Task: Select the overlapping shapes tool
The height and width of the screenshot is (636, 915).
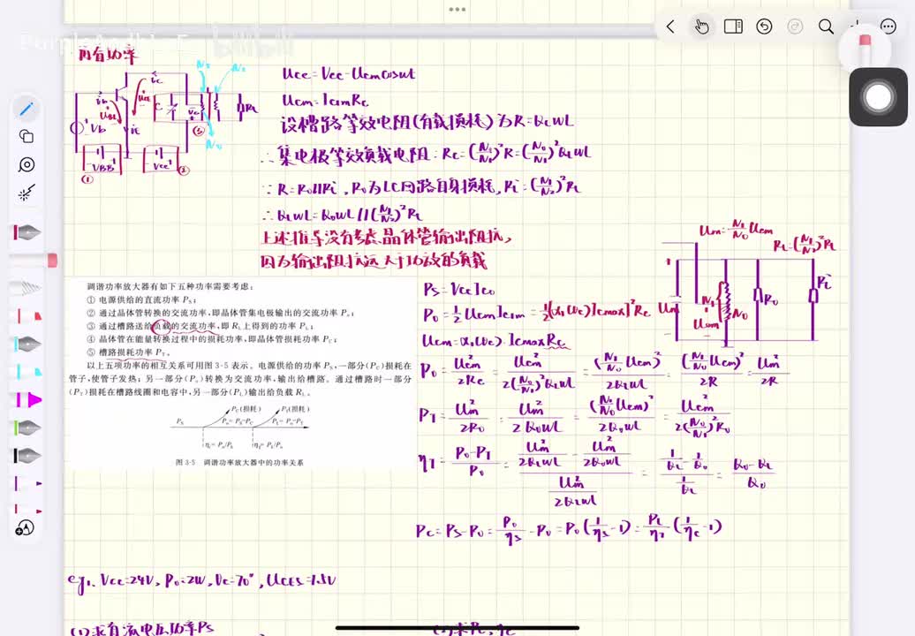Action: (26, 137)
